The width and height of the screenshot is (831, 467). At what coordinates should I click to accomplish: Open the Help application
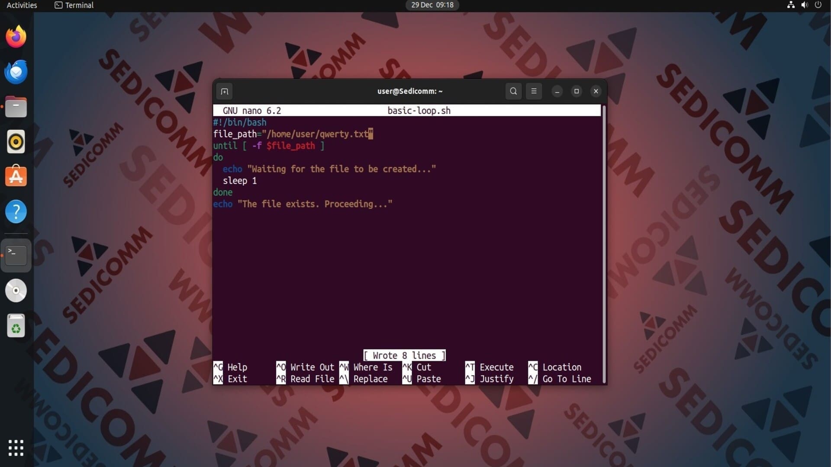[x=16, y=212]
